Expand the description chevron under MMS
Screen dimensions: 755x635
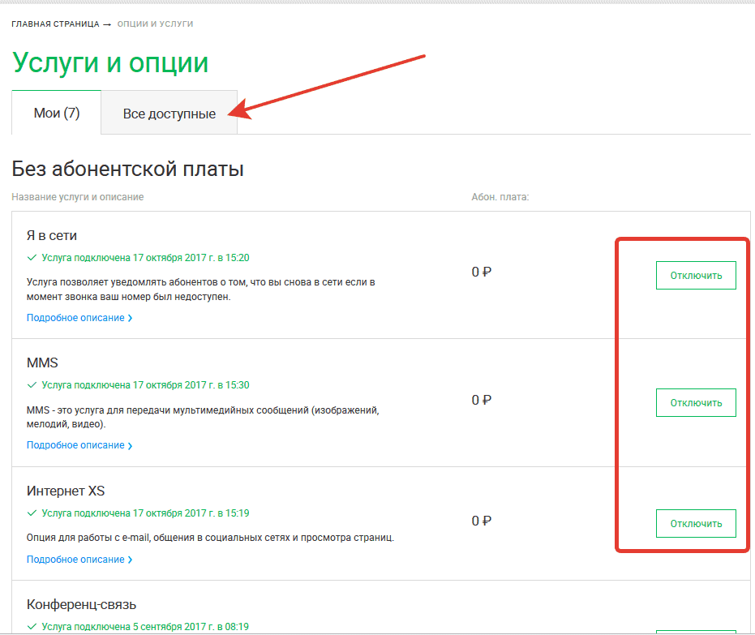click(130, 446)
